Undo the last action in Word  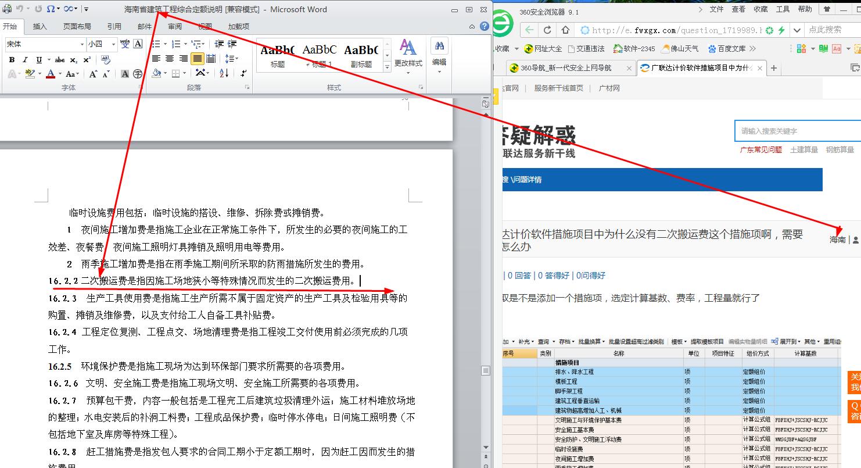coord(20,9)
